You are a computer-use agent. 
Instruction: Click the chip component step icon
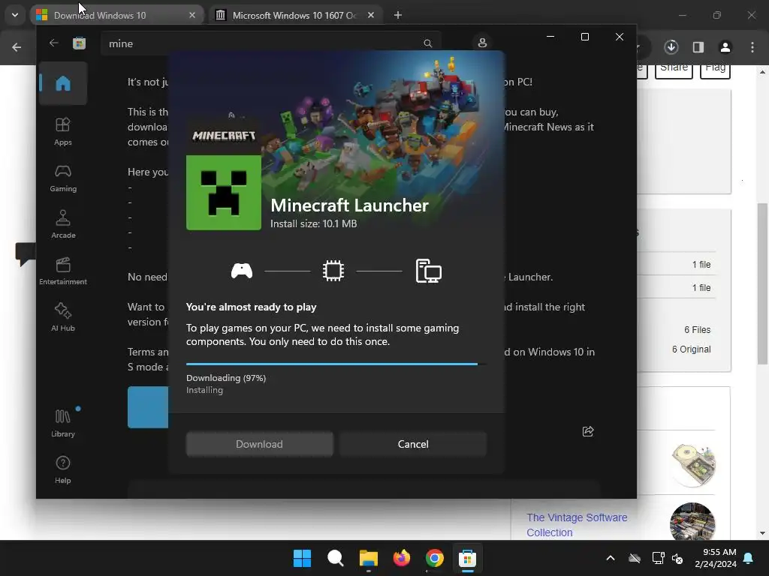click(333, 270)
